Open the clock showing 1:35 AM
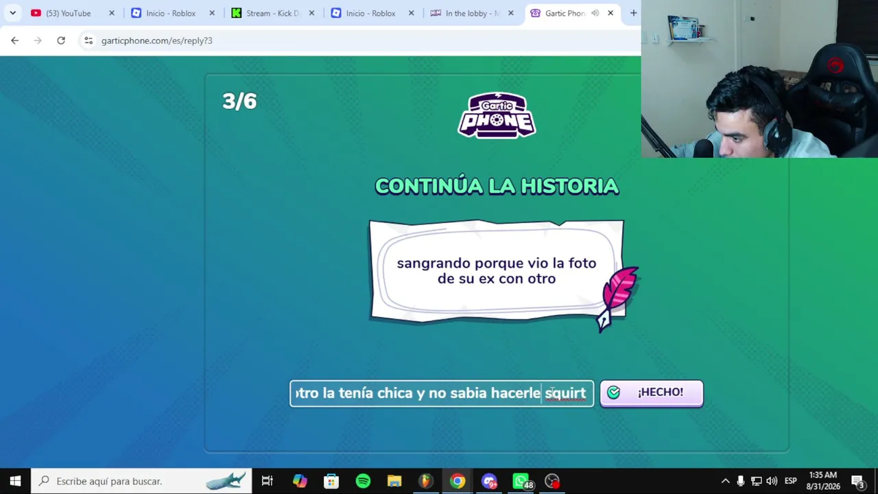This screenshot has width=878, height=494. (823, 481)
